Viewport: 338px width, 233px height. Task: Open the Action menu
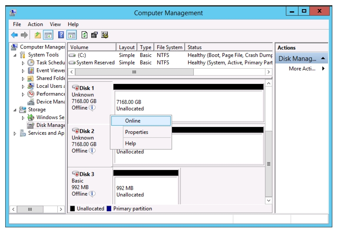(x=35, y=24)
